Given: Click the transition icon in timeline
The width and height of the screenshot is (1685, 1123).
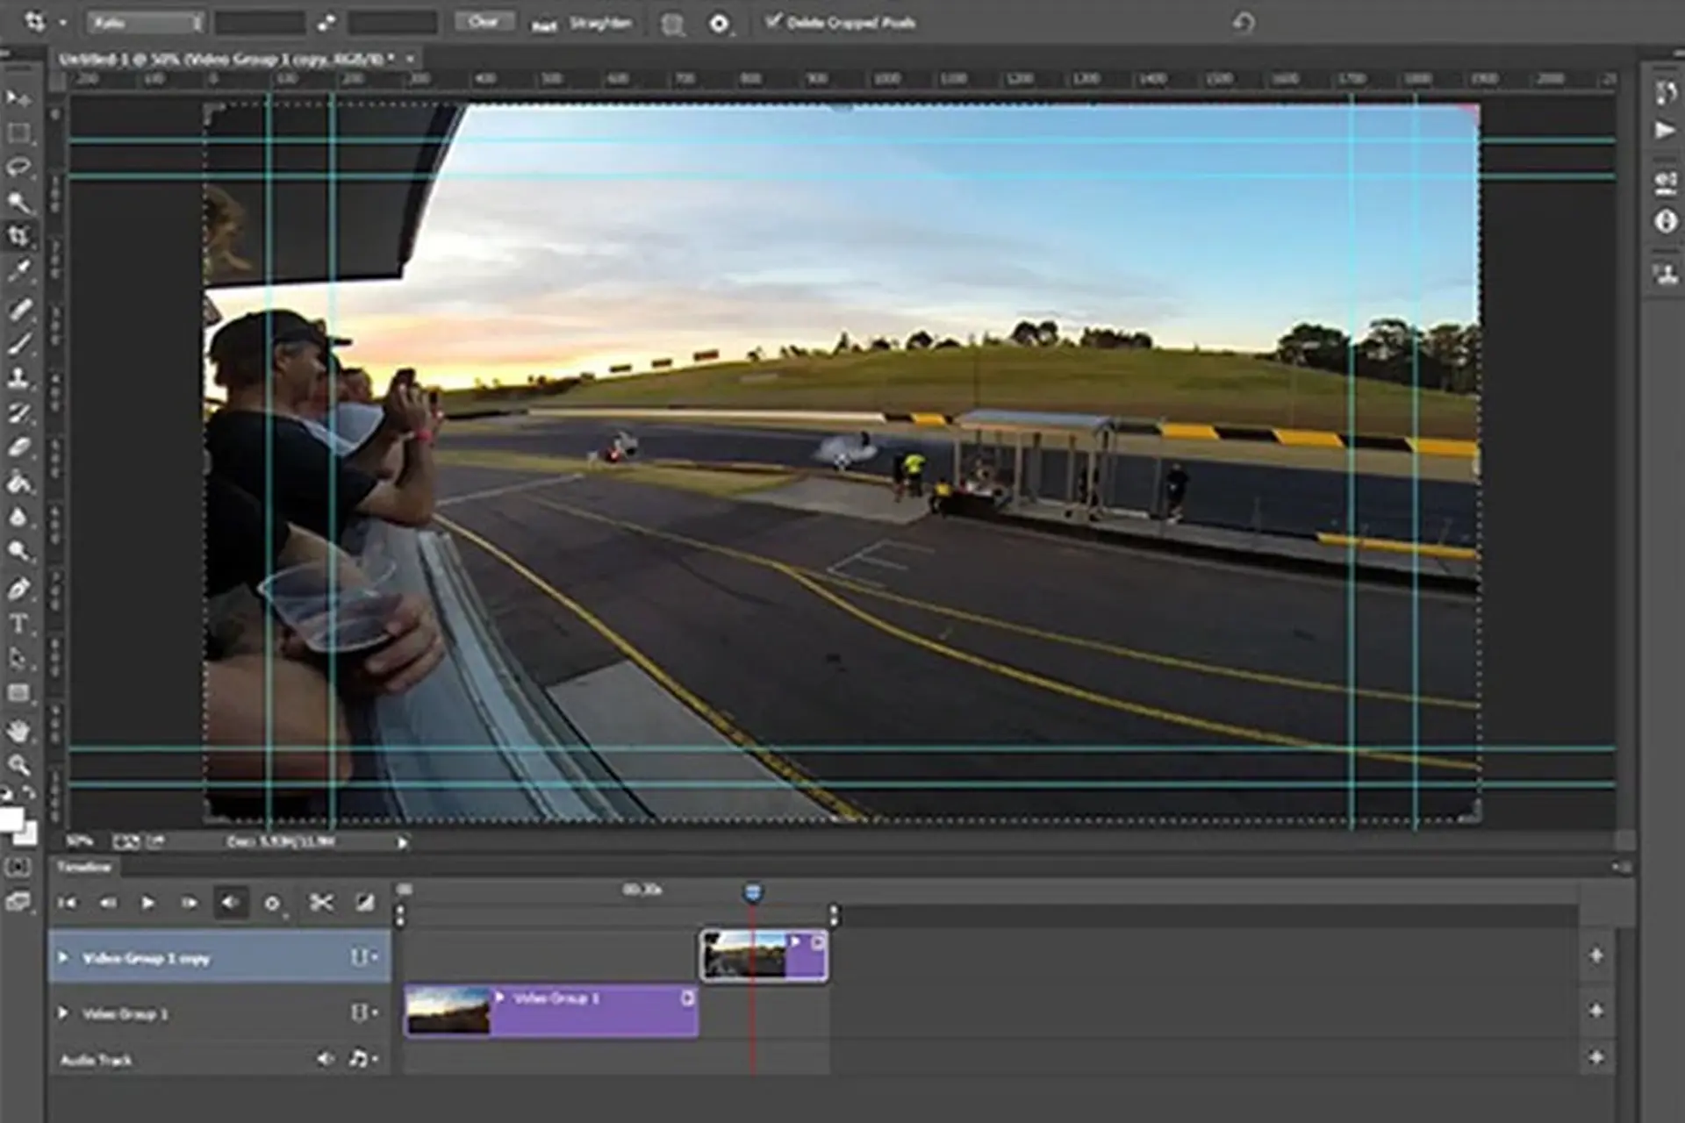Looking at the screenshot, I should [364, 902].
